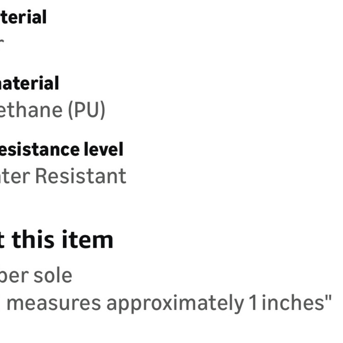Click the bold 'naterial' label above PU
This screenshot has height=343, width=343.
point(29,83)
